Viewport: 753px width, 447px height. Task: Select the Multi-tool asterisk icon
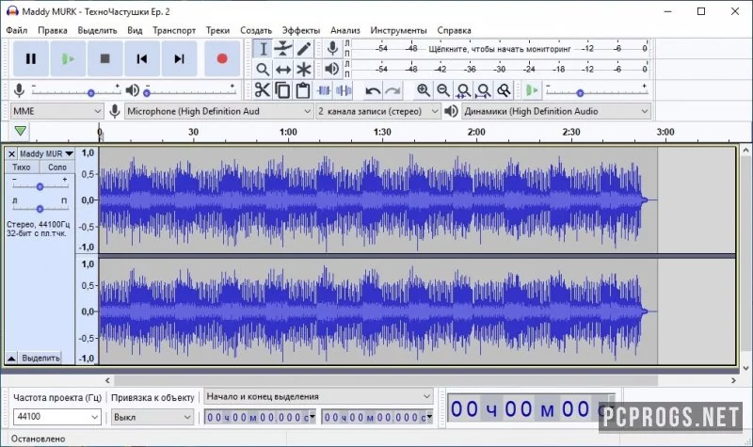pos(303,70)
